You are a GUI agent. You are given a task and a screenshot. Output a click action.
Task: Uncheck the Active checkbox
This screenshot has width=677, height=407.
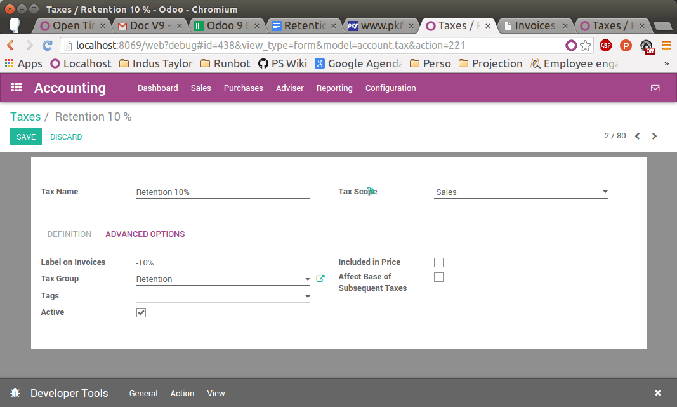click(x=141, y=312)
